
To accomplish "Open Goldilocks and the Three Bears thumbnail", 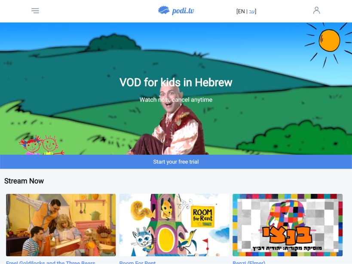I will 61,225.
